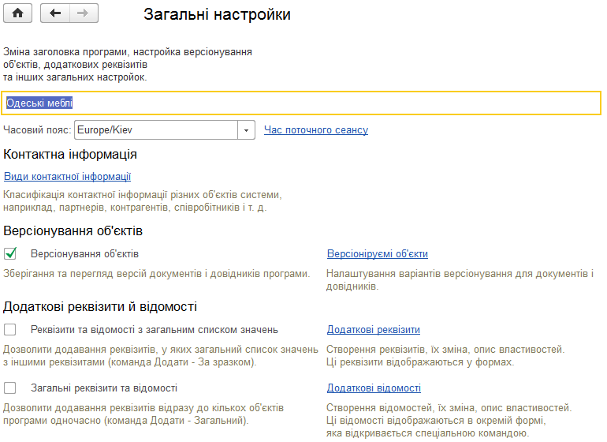Navigate back with the left arrow
The height and width of the screenshot is (442, 607).
coord(55,13)
